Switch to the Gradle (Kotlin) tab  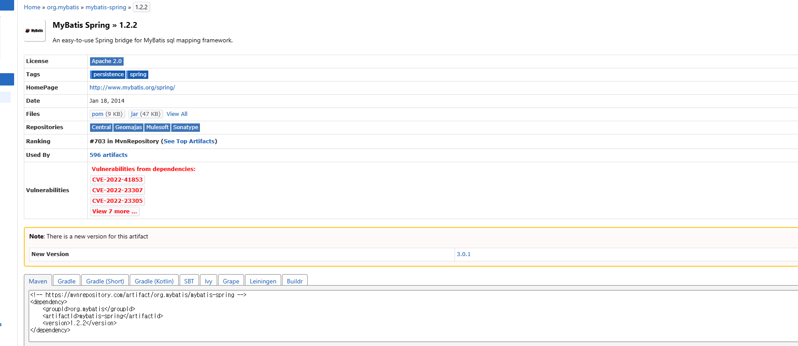point(154,281)
